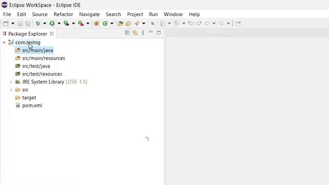
Task: Click the Open Task folder icon
Action: [x=128, y=24]
